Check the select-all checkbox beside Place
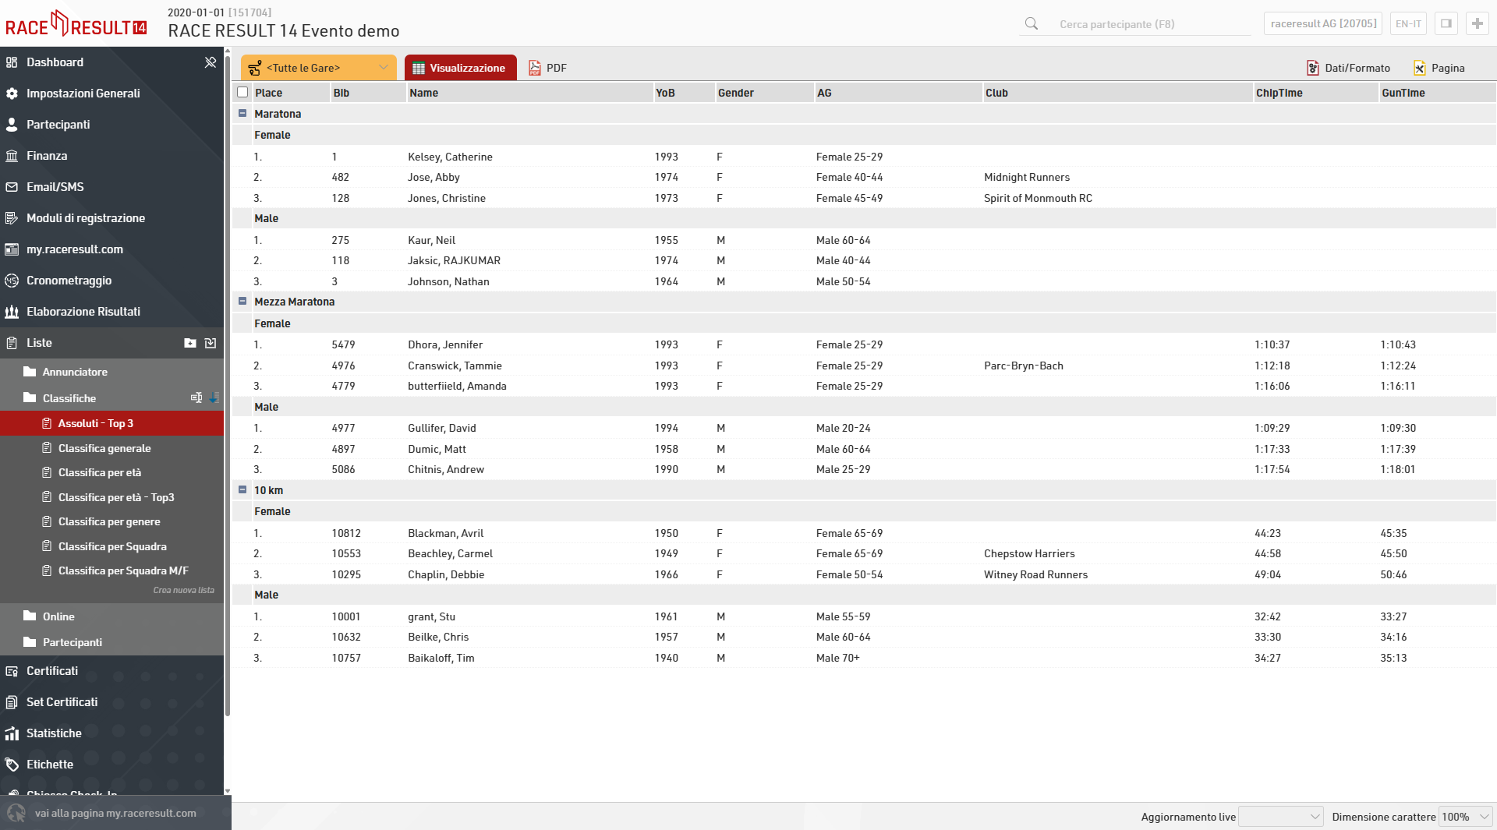 coord(242,92)
